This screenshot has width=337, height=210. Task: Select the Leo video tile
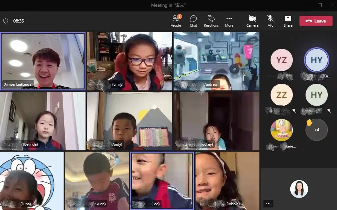(x=162, y=181)
